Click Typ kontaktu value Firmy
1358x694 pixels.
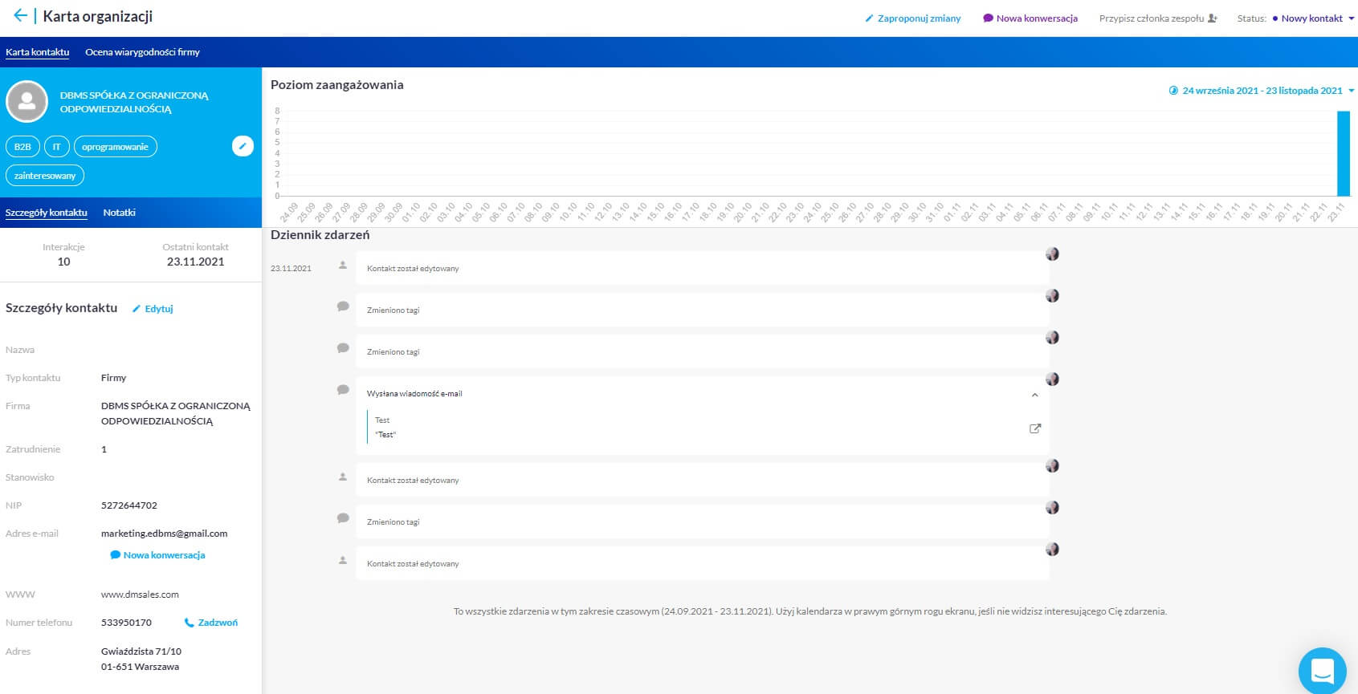tap(113, 378)
